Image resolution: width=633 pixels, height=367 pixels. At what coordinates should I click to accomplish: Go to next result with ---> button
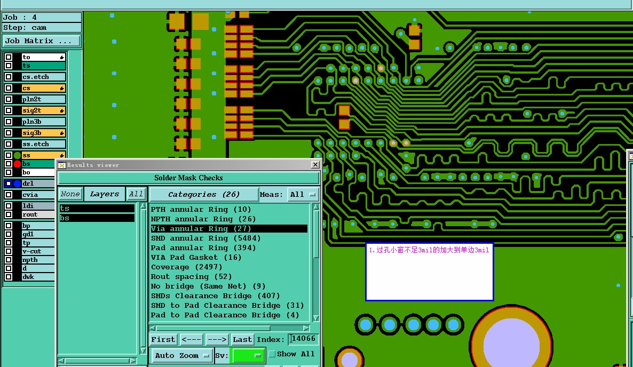pyautogui.click(x=217, y=340)
